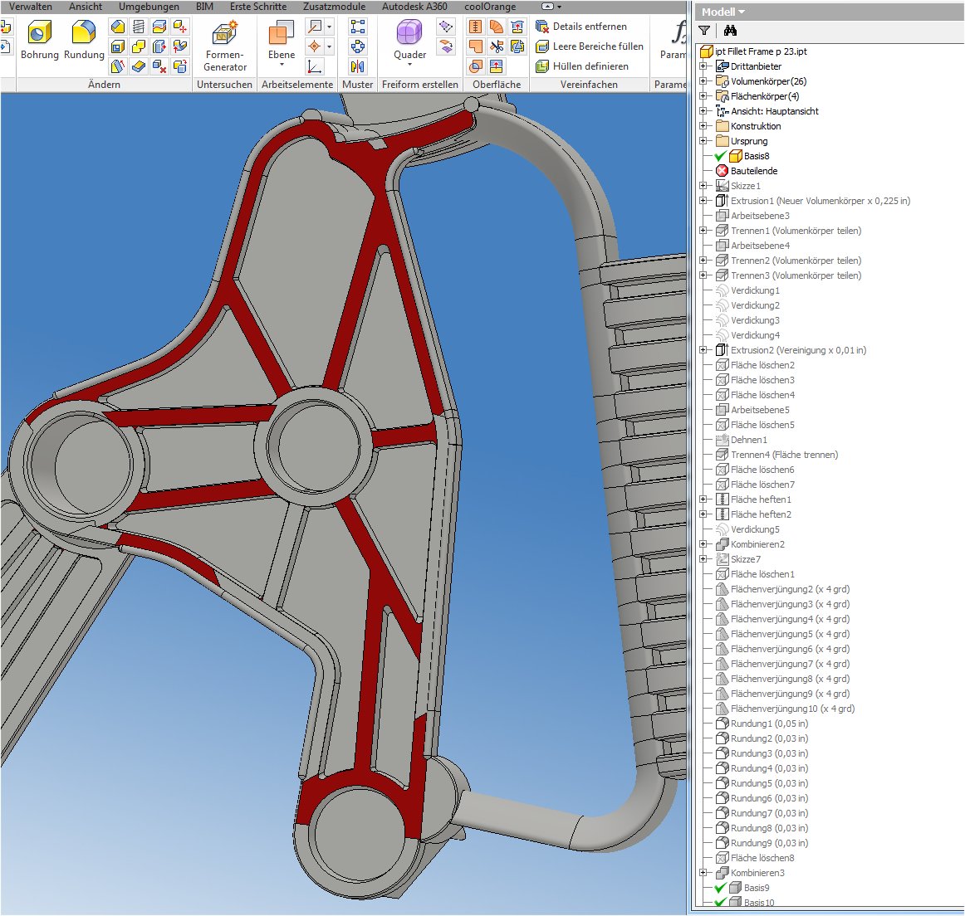Image resolution: width=965 pixels, height=916 pixels.
Task: Select the Bauteilende marker in browser
Action: click(x=753, y=171)
